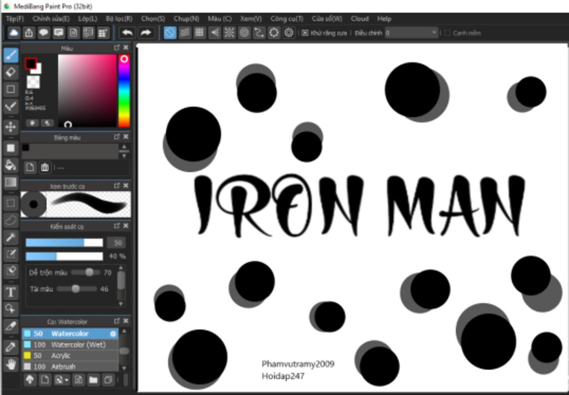This screenshot has width=569, height=395.
Task: Select the Watercolor (Wet) brush
Action: click(x=70, y=345)
